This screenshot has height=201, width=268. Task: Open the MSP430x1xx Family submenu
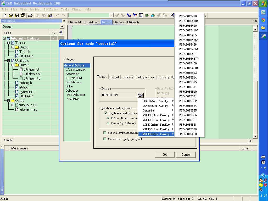tap(156, 115)
